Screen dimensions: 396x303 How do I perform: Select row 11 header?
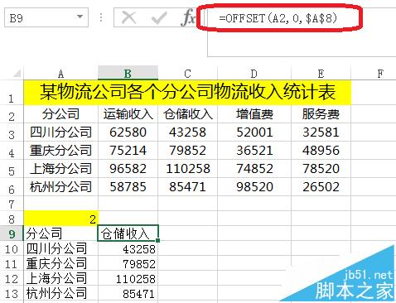(12, 263)
